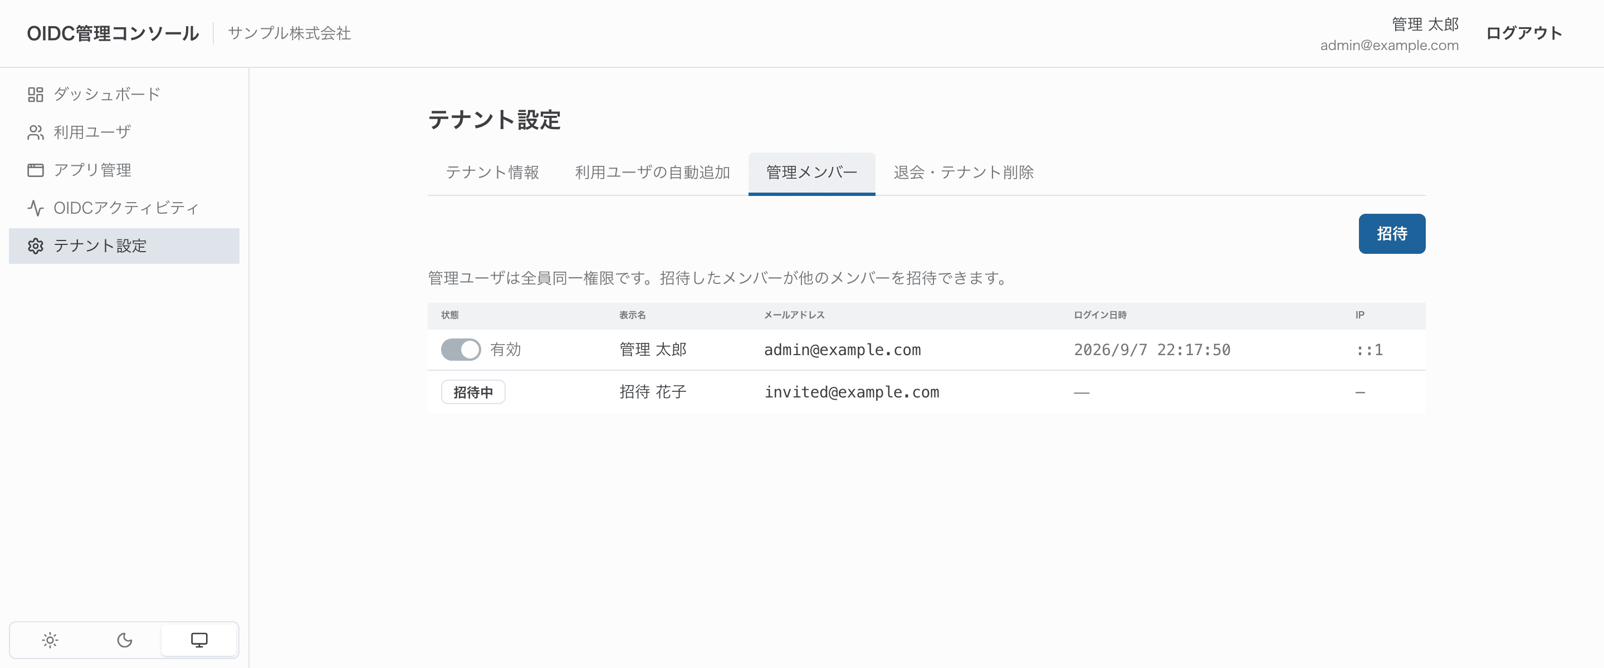Open OIDCアクティビティ sidebar label

[x=126, y=208]
